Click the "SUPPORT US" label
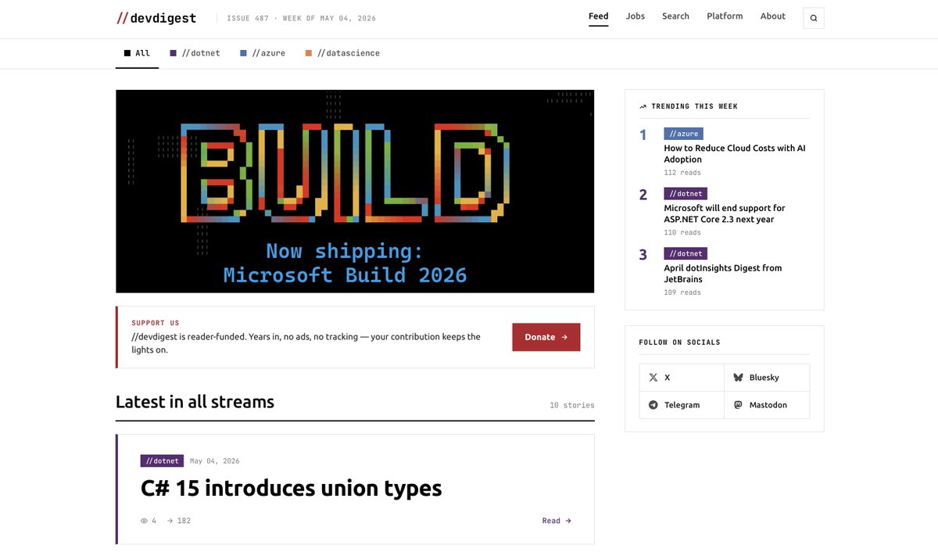 coord(156,323)
